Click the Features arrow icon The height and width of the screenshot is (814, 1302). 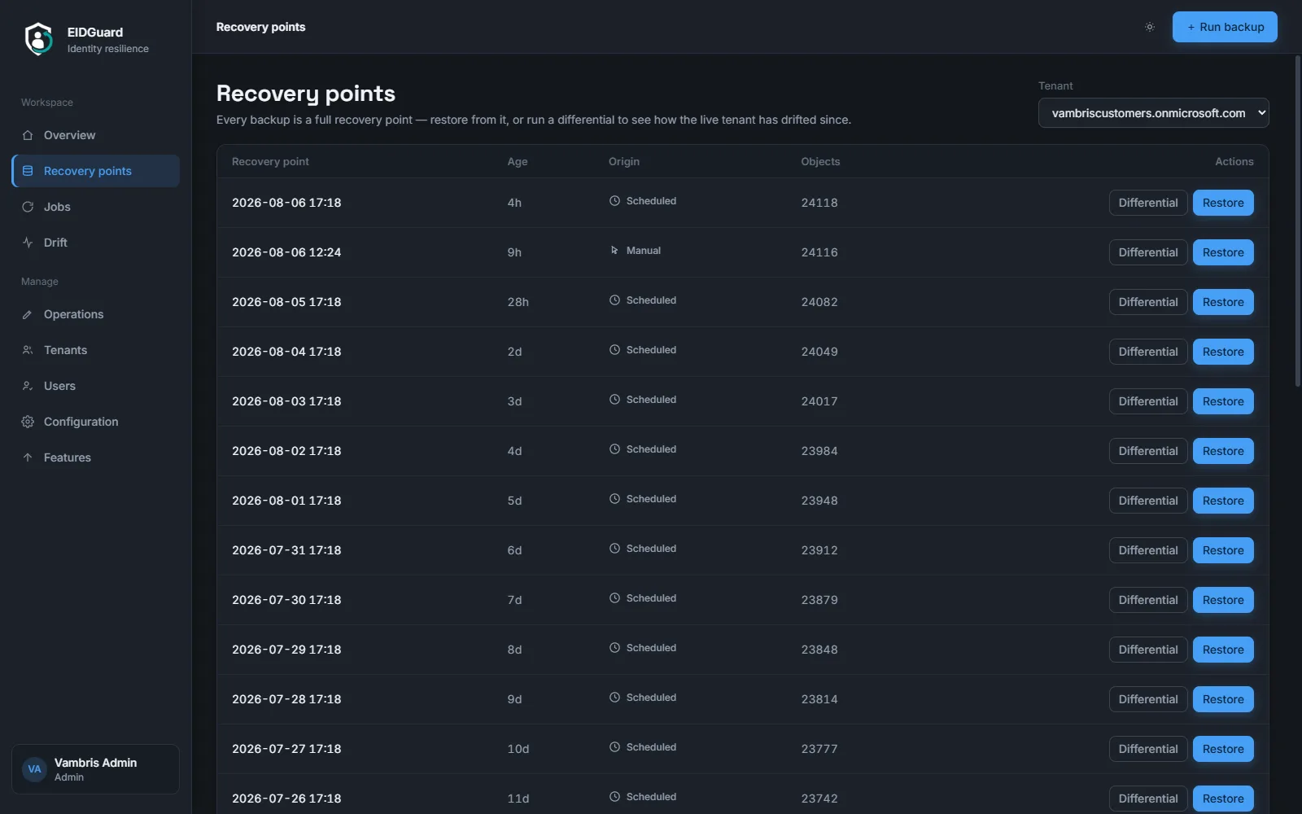click(28, 457)
